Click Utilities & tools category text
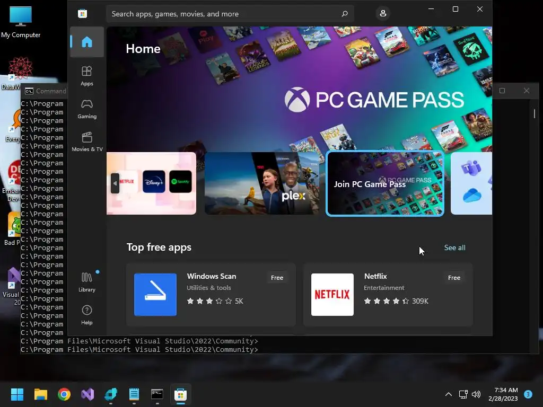Screen dimensions: 543x407 point(209,288)
